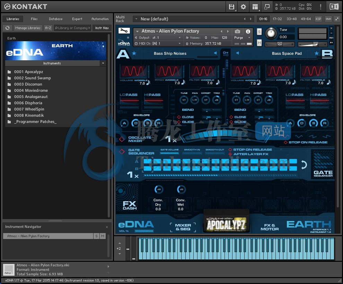Open the workspace layout menu

click(255, 7)
